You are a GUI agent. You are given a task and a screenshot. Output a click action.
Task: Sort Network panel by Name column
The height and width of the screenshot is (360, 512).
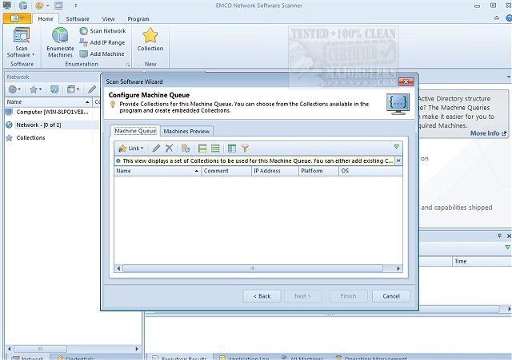pos(48,102)
